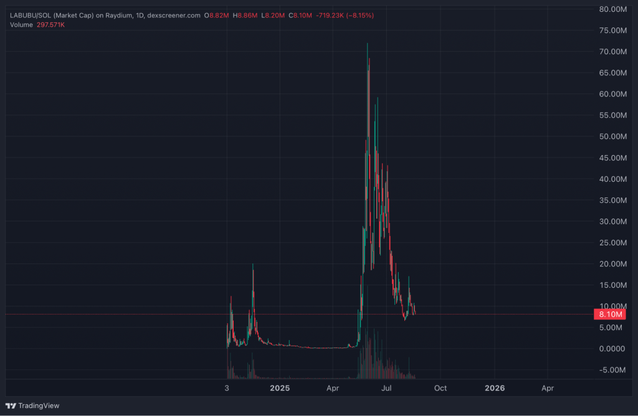Click the first Apr marker after 2025

333,388
